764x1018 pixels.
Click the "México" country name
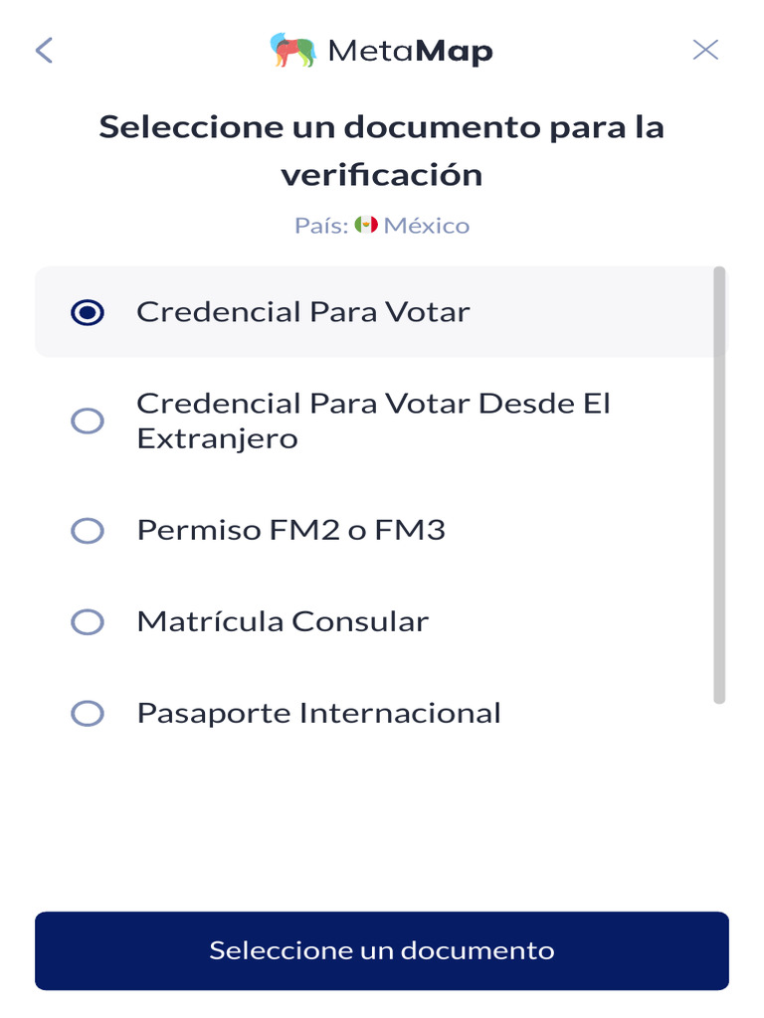pyautogui.click(x=427, y=226)
